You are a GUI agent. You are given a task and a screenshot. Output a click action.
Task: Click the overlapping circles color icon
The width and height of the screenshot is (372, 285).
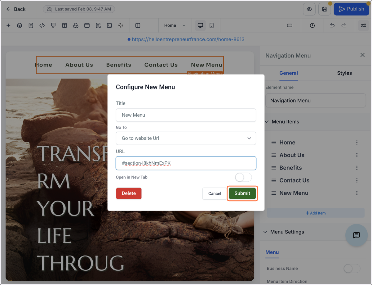click(76, 25)
